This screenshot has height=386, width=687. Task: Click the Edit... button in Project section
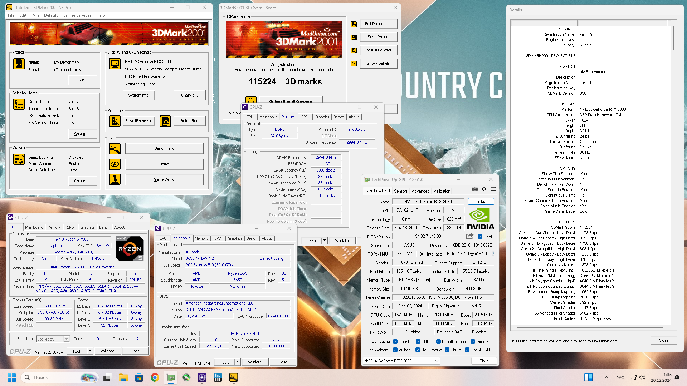point(83,80)
